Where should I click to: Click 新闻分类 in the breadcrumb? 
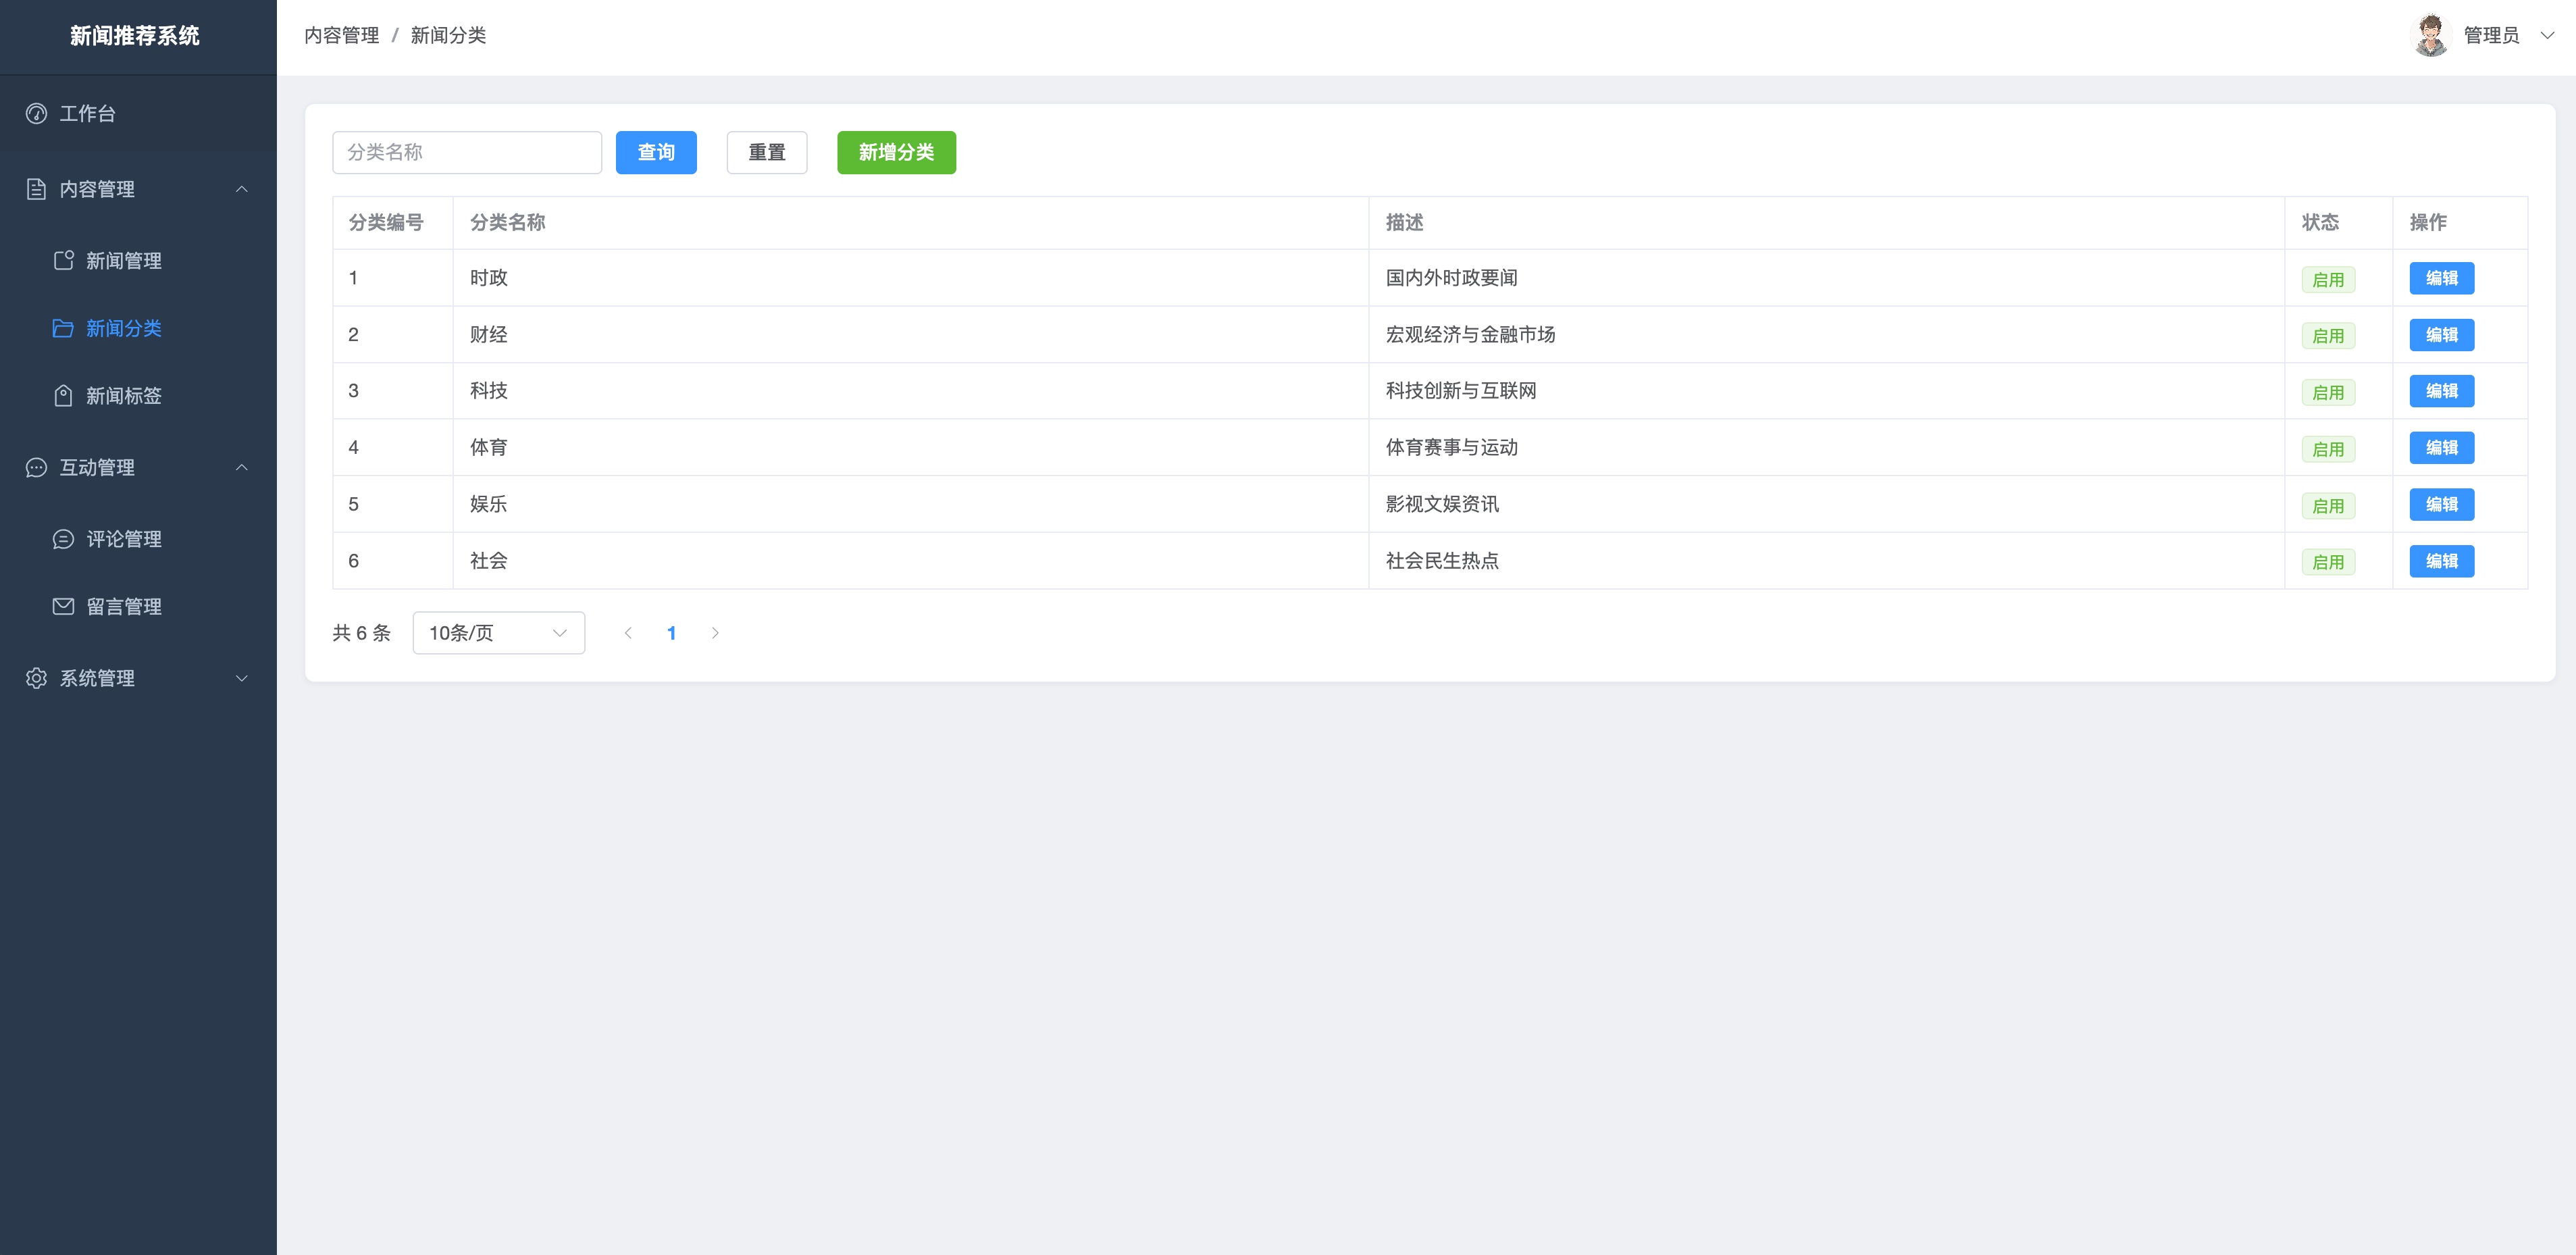coord(448,35)
